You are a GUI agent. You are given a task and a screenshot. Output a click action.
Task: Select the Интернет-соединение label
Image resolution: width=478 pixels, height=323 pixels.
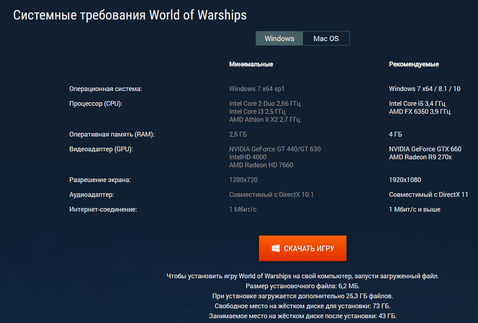point(103,210)
